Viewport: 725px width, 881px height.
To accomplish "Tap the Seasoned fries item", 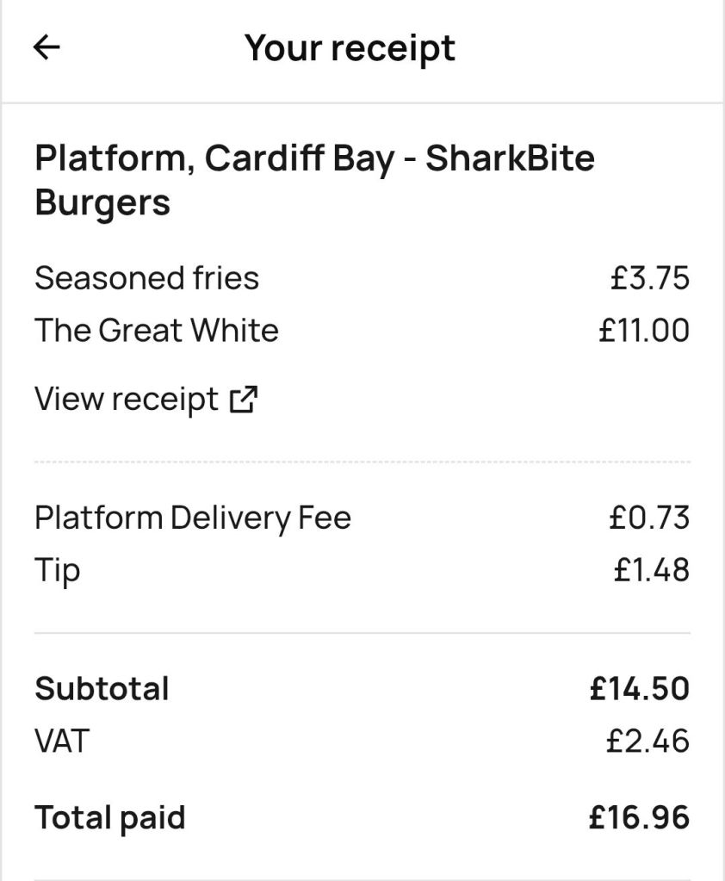I will pos(146,278).
